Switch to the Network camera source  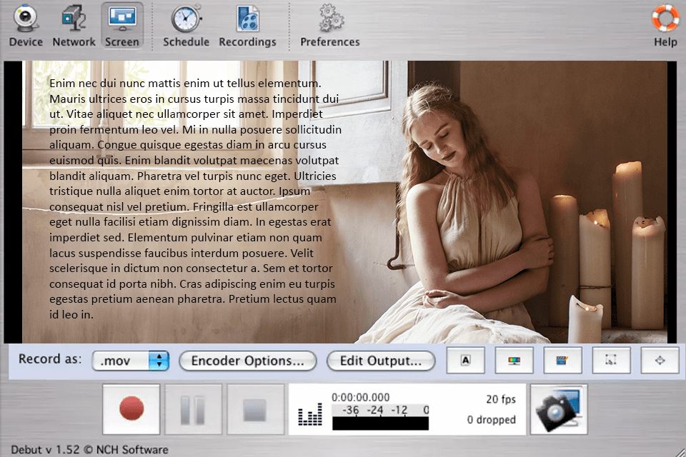tap(74, 26)
